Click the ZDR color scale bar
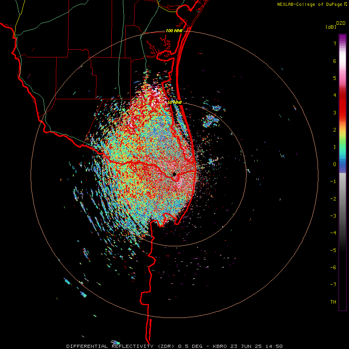The image size is (349, 349). click(342, 172)
